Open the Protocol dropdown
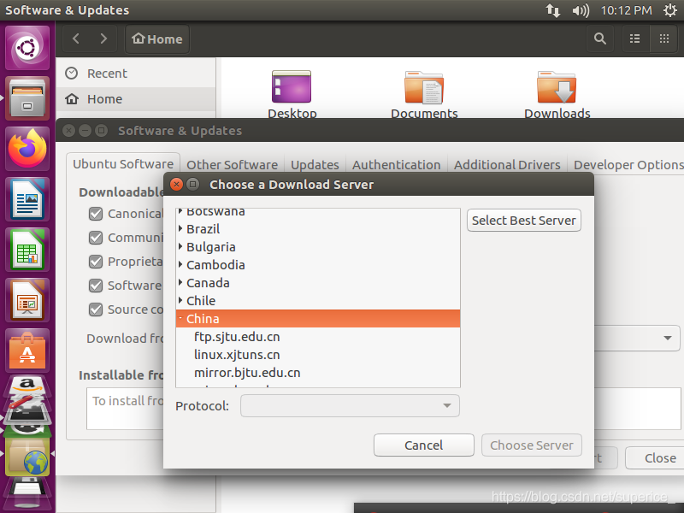The height and width of the screenshot is (513, 684). [350, 405]
